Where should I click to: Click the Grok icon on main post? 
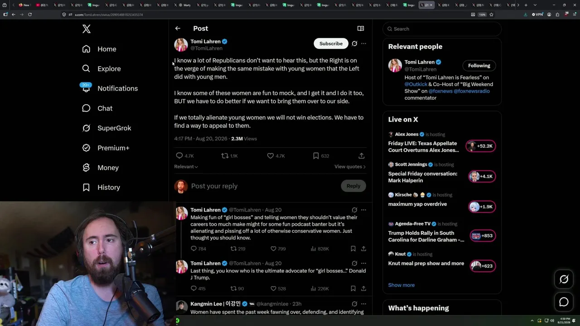point(354,43)
